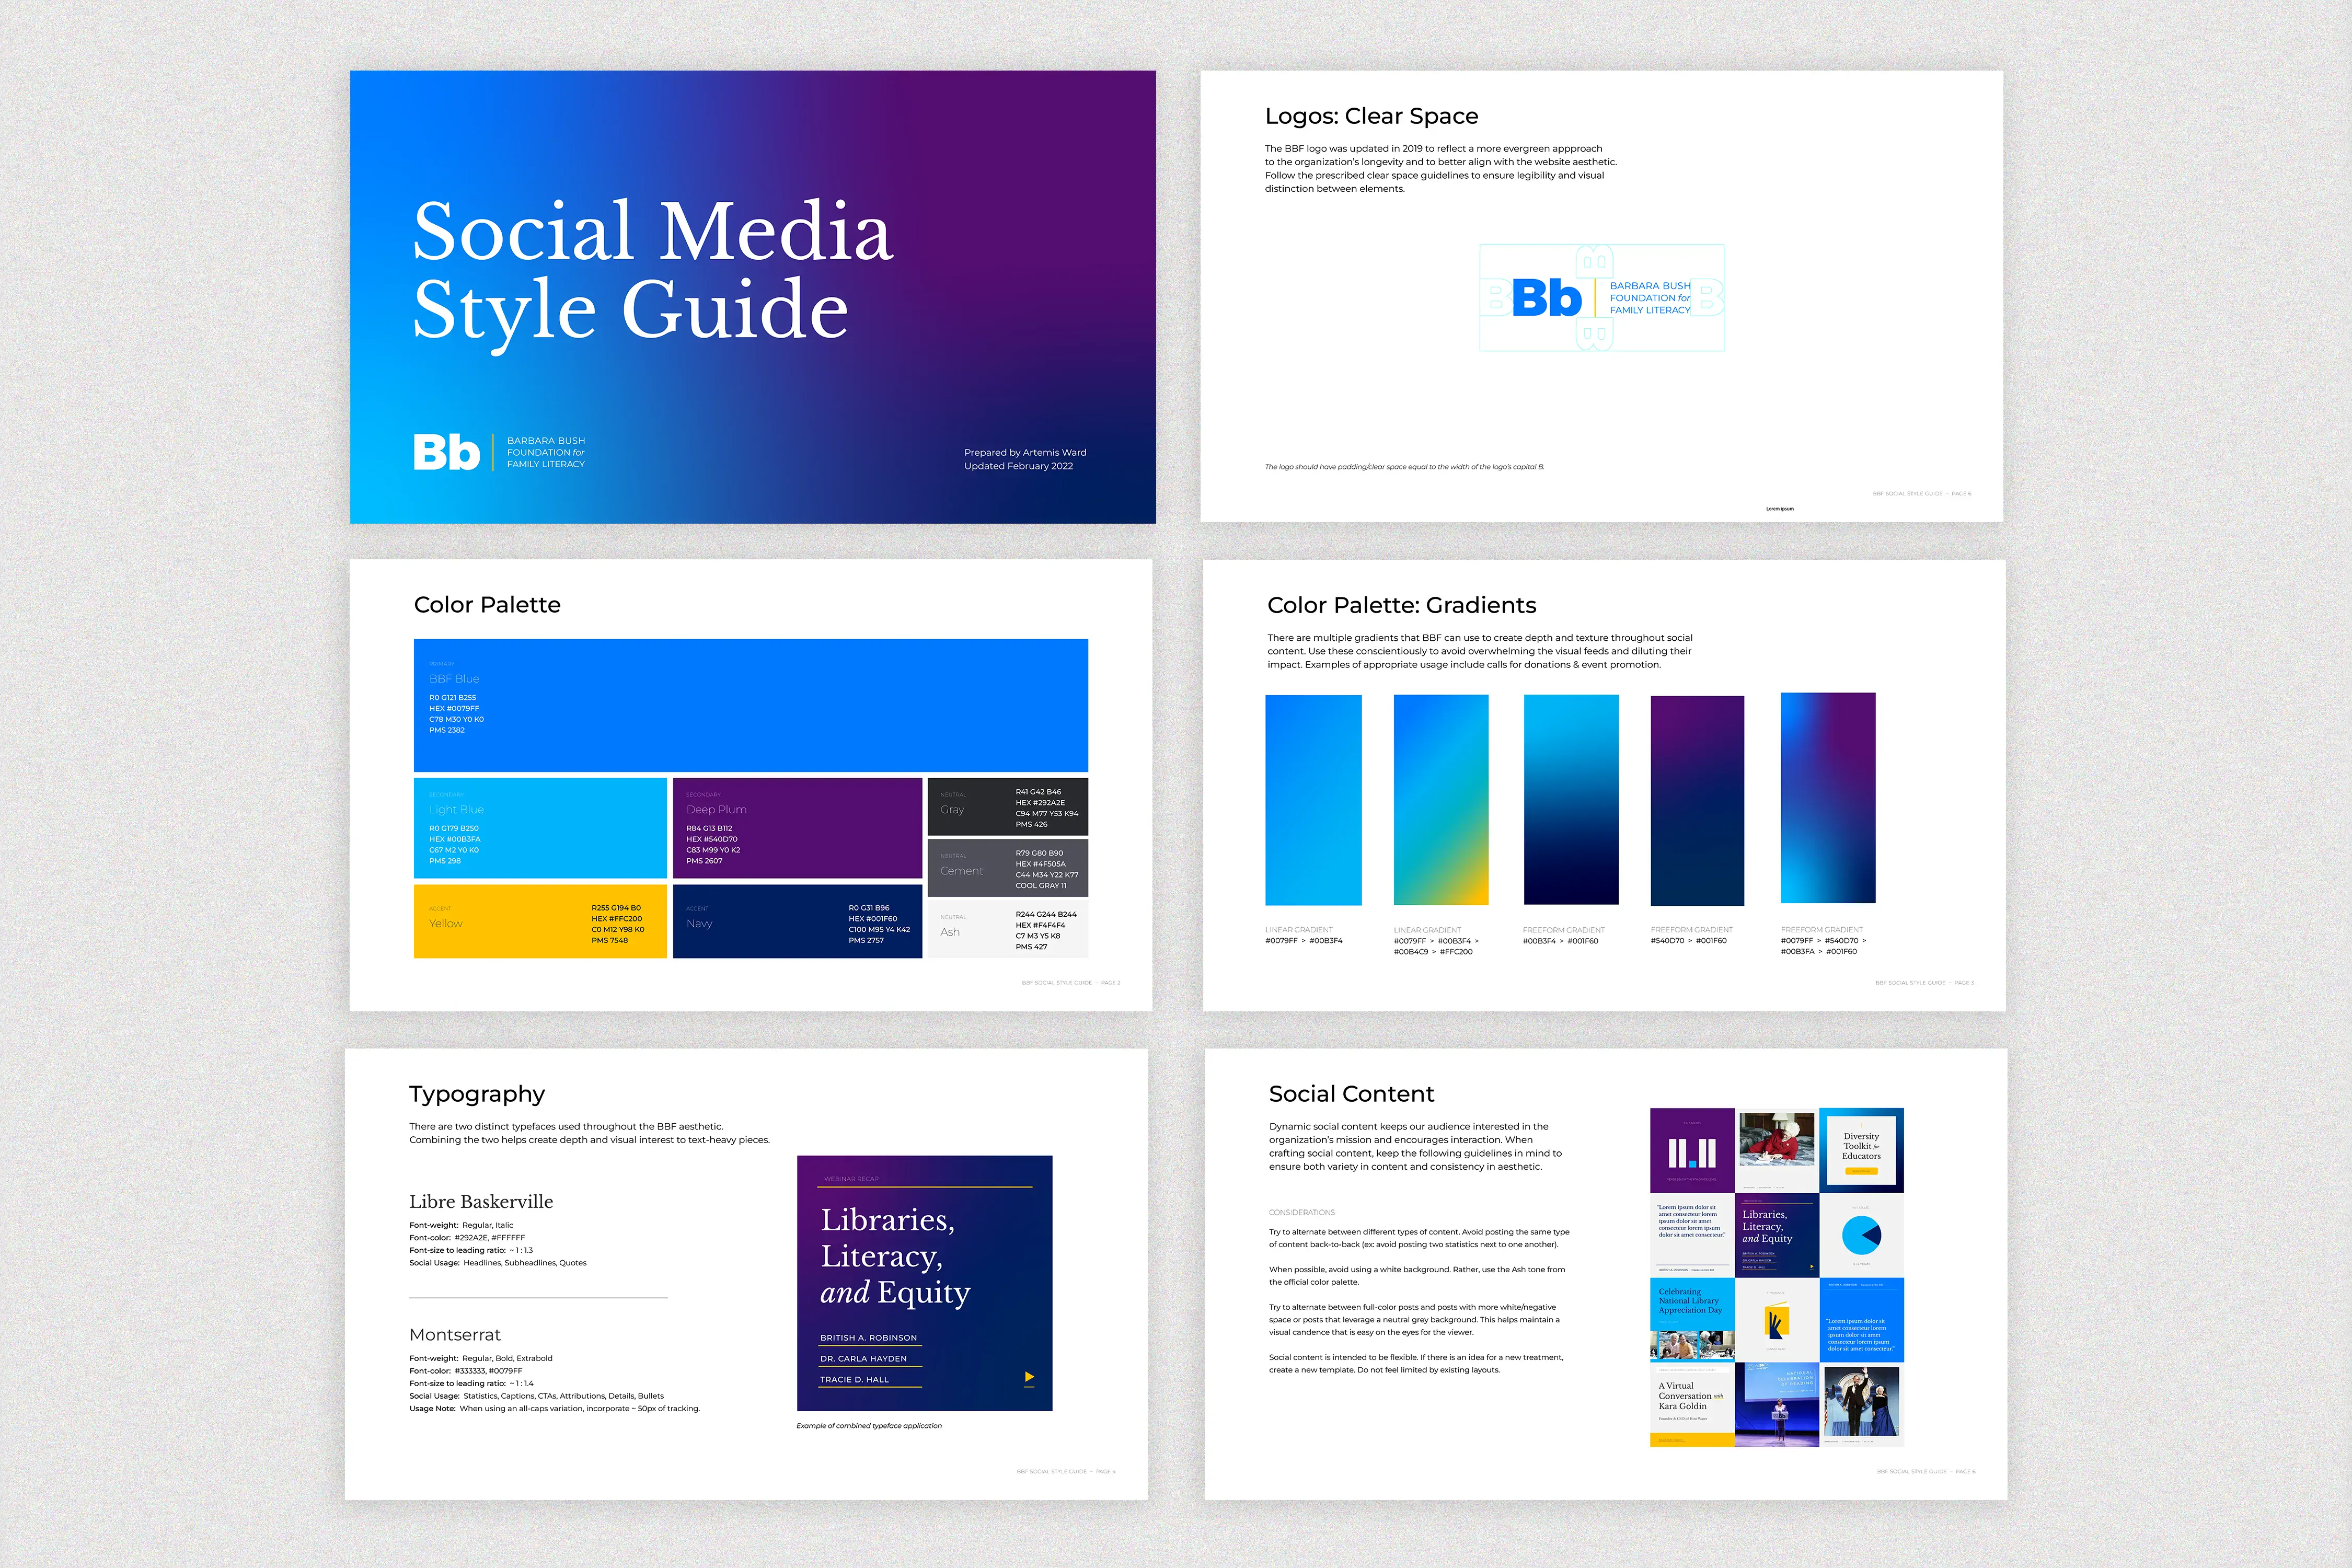Open the small Libraries, Literacy, and Equity grid tile
Viewport: 2352px width, 1568px height.
point(1776,1235)
